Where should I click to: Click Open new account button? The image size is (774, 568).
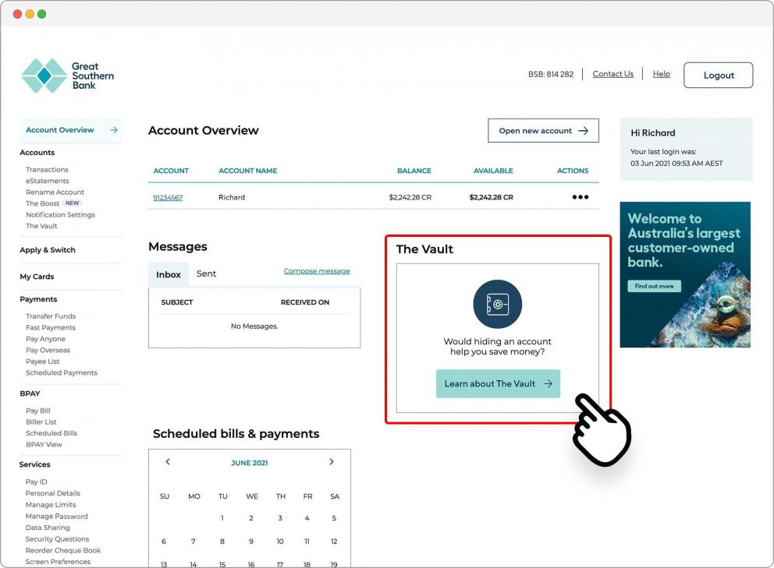click(x=543, y=131)
